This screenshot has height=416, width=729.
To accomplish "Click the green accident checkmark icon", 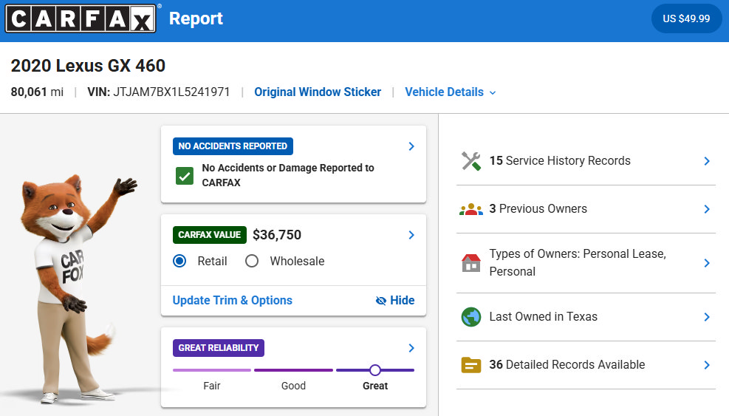I will pyautogui.click(x=185, y=176).
